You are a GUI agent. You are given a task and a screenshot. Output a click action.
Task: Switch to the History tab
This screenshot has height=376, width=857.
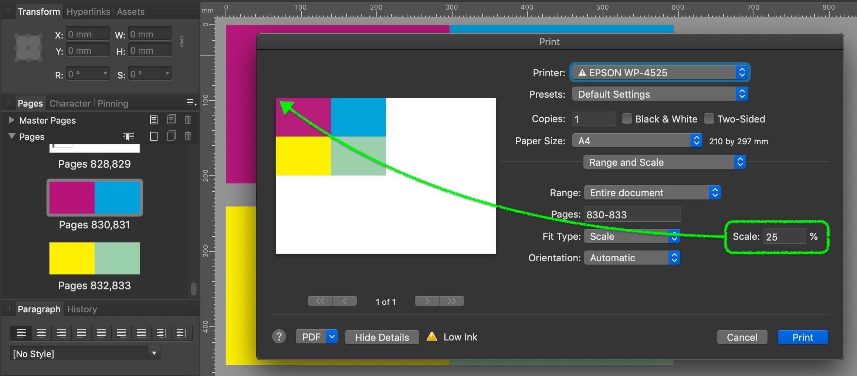click(82, 309)
